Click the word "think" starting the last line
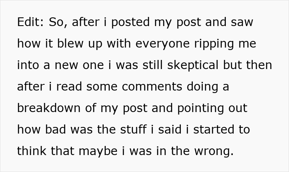 (31, 151)
